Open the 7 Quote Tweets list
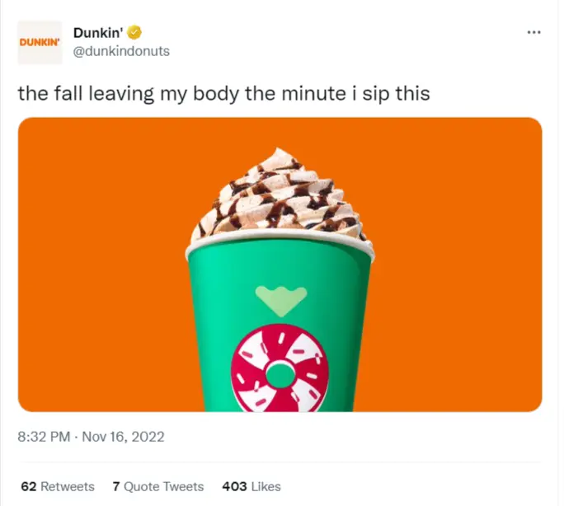 157,486
